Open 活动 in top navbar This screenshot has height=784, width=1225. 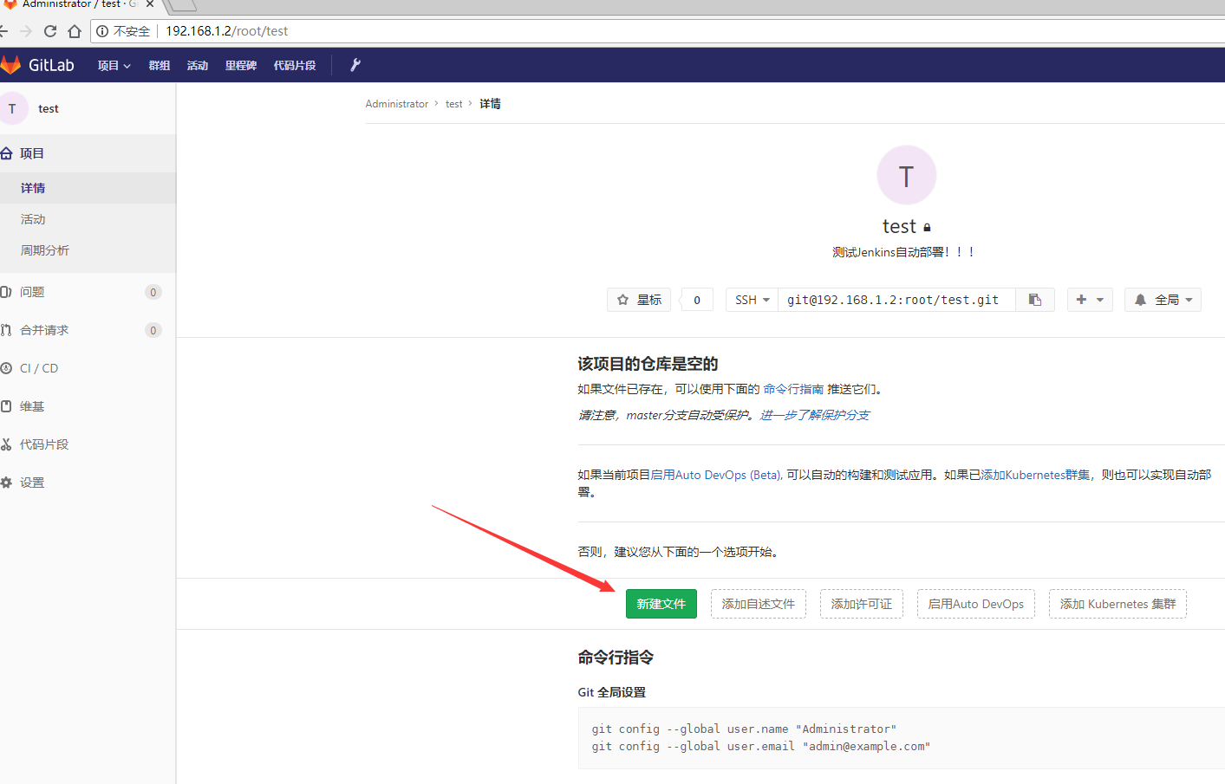tap(198, 65)
